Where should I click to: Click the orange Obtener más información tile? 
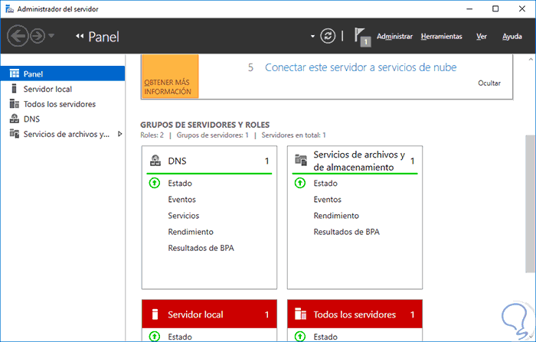tap(170, 77)
